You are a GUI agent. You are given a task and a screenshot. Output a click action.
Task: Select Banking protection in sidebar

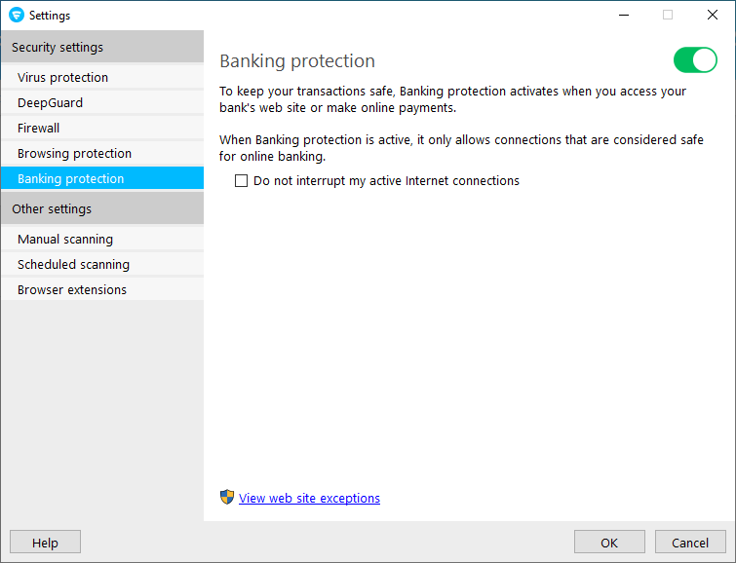[x=70, y=179]
